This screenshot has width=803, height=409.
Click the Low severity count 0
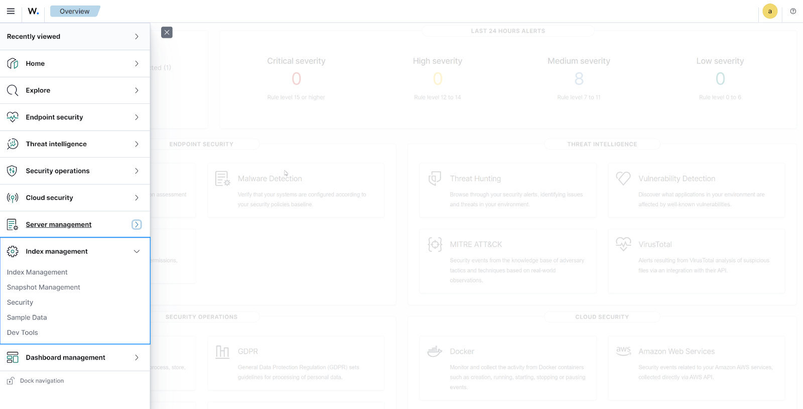720,79
